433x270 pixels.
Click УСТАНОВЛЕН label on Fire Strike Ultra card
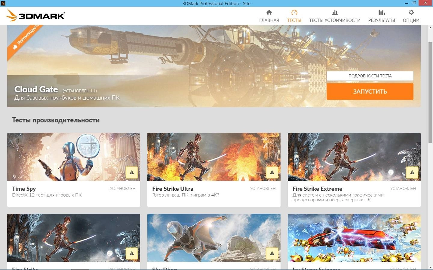click(x=263, y=188)
